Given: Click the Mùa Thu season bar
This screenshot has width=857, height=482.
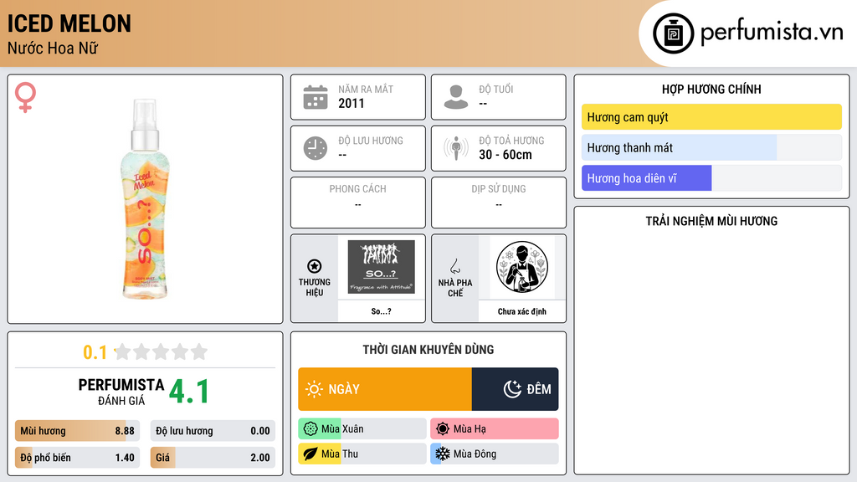Looking at the screenshot, I should (362, 454).
